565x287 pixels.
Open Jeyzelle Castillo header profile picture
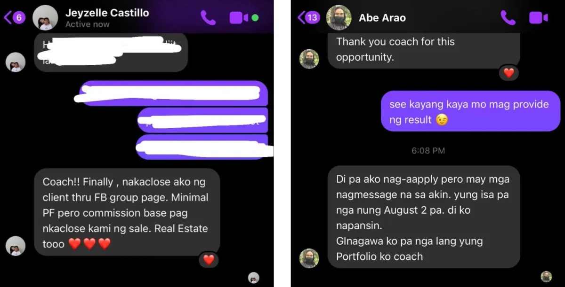point(46,18)
